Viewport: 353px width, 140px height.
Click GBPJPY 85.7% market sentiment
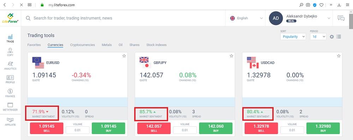pyautogui.click(x=151, y=113)
